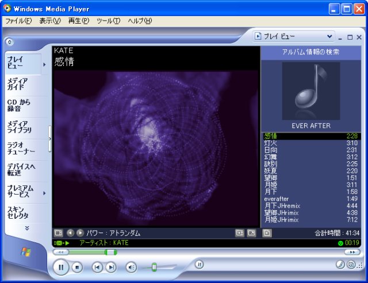Toggle the playlist pane icon
The height and width of the screenshot is (283, 368).
coord(267,233)
